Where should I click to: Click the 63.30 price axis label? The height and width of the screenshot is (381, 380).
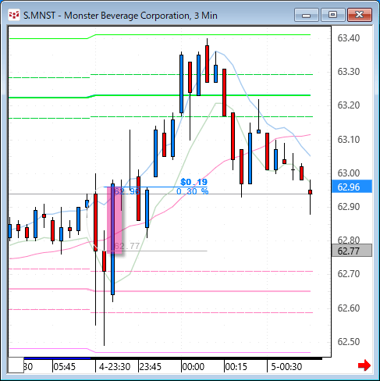[x=349, y=72]
